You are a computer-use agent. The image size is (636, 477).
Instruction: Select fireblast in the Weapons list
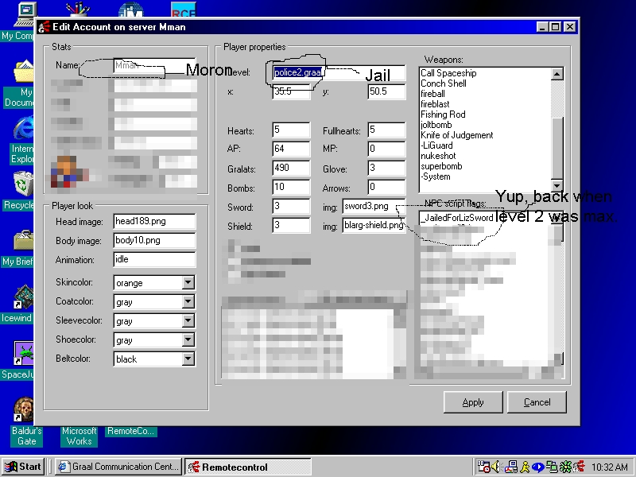click(x=435, y=104)
